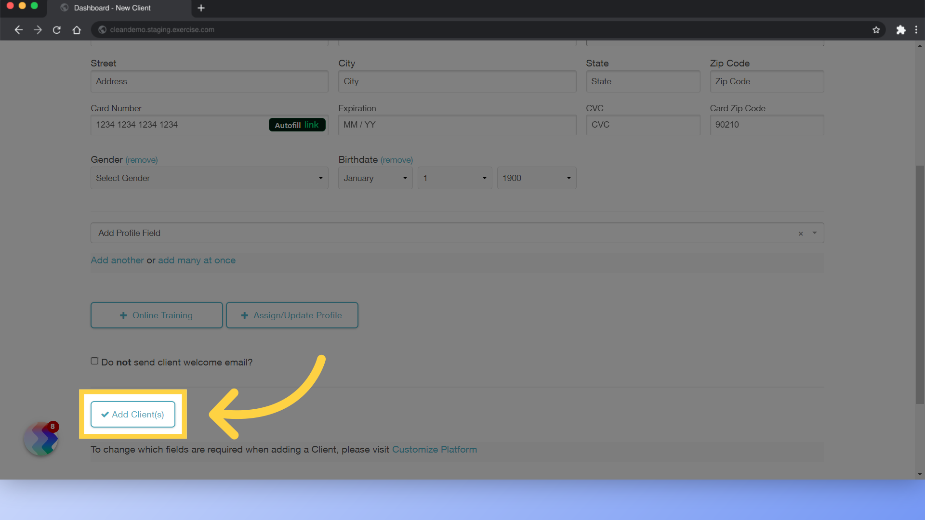Open the browser three-dot menu
The image size is (925, 520).
point(917,29)
